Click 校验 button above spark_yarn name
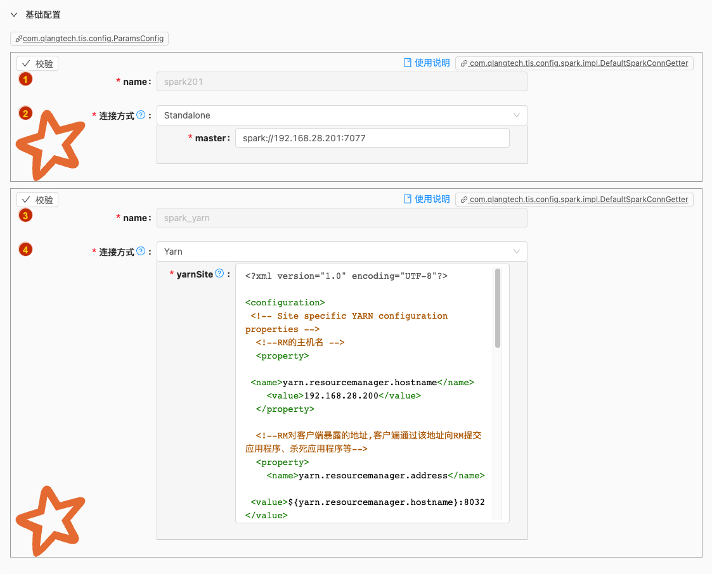This screenshot has height=574, width=712. click(x=37, y=200)
